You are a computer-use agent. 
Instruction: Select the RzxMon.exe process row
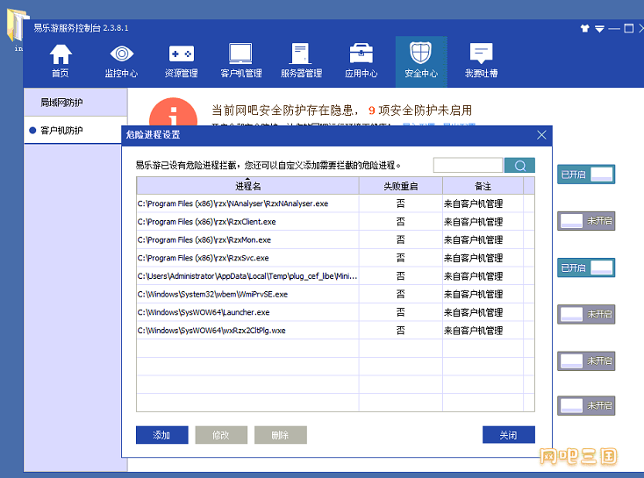point(335,239)
